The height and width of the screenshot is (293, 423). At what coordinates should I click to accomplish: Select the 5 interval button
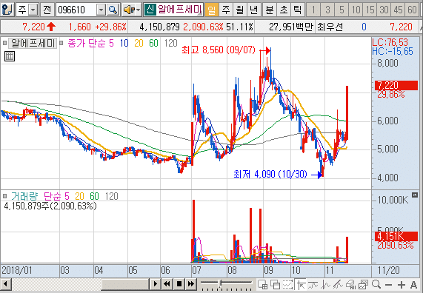(342, 10)
